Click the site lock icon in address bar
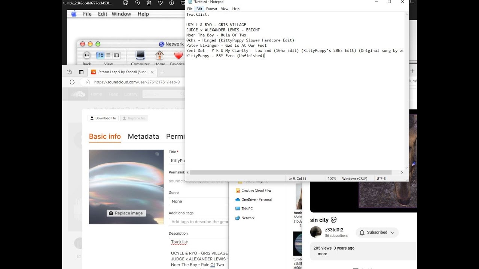 [x=88, y=82]
